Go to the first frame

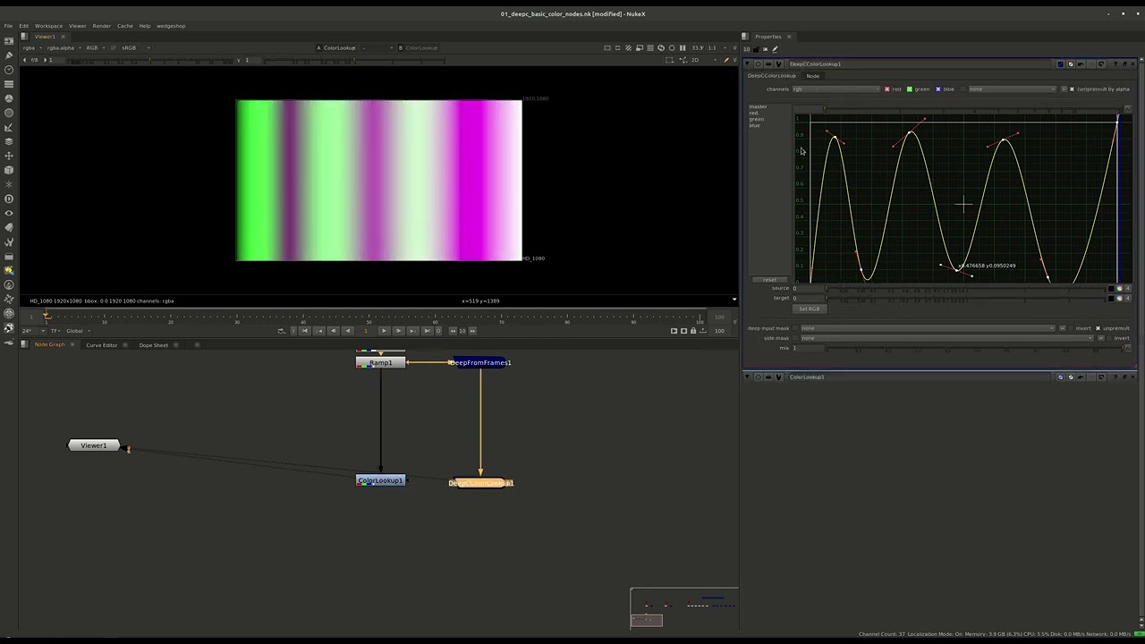(x=304, y=331)
